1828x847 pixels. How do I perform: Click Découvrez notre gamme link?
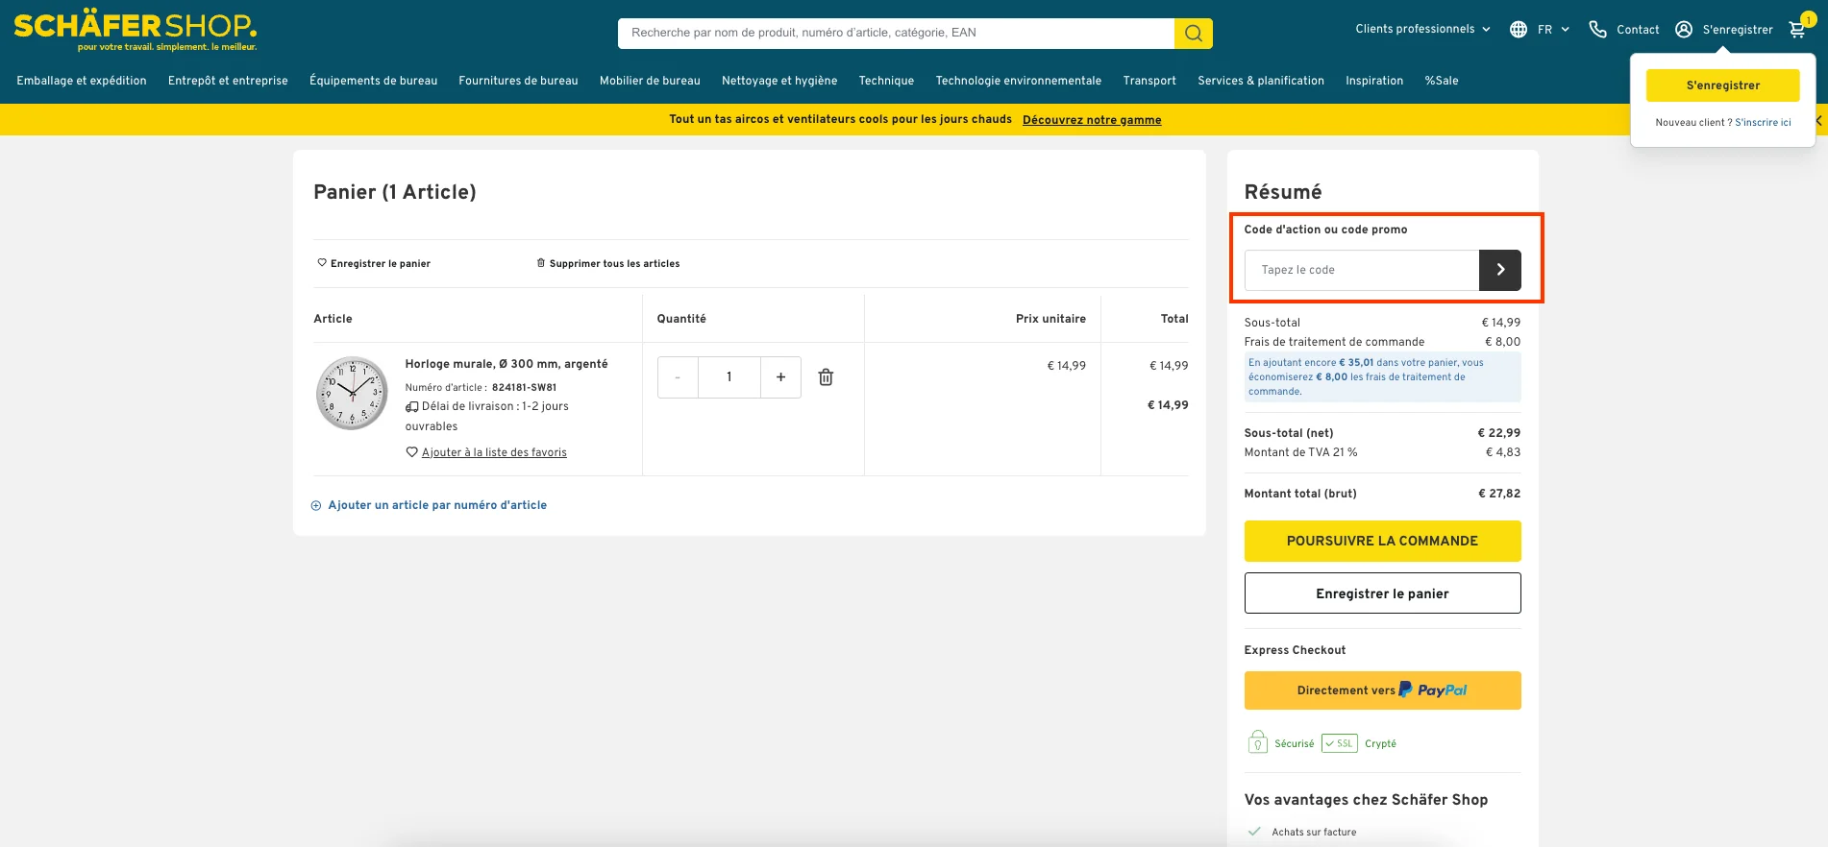coord(1092,120)
